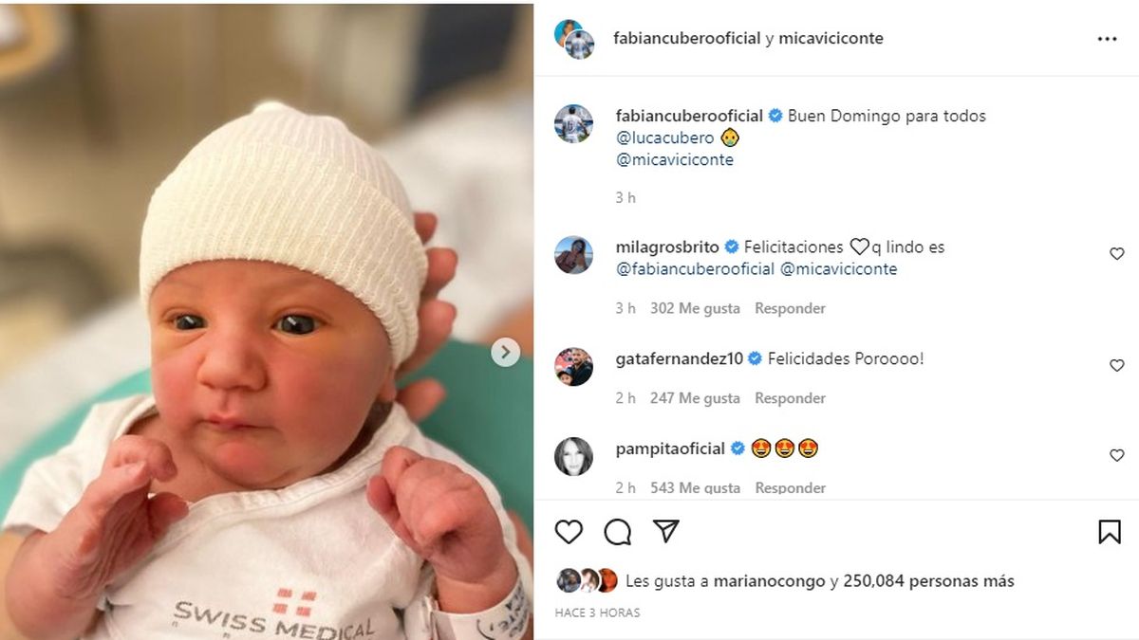View the 302 Me gusta likes list
The image size is (1139, 640).
coord(695,308)
